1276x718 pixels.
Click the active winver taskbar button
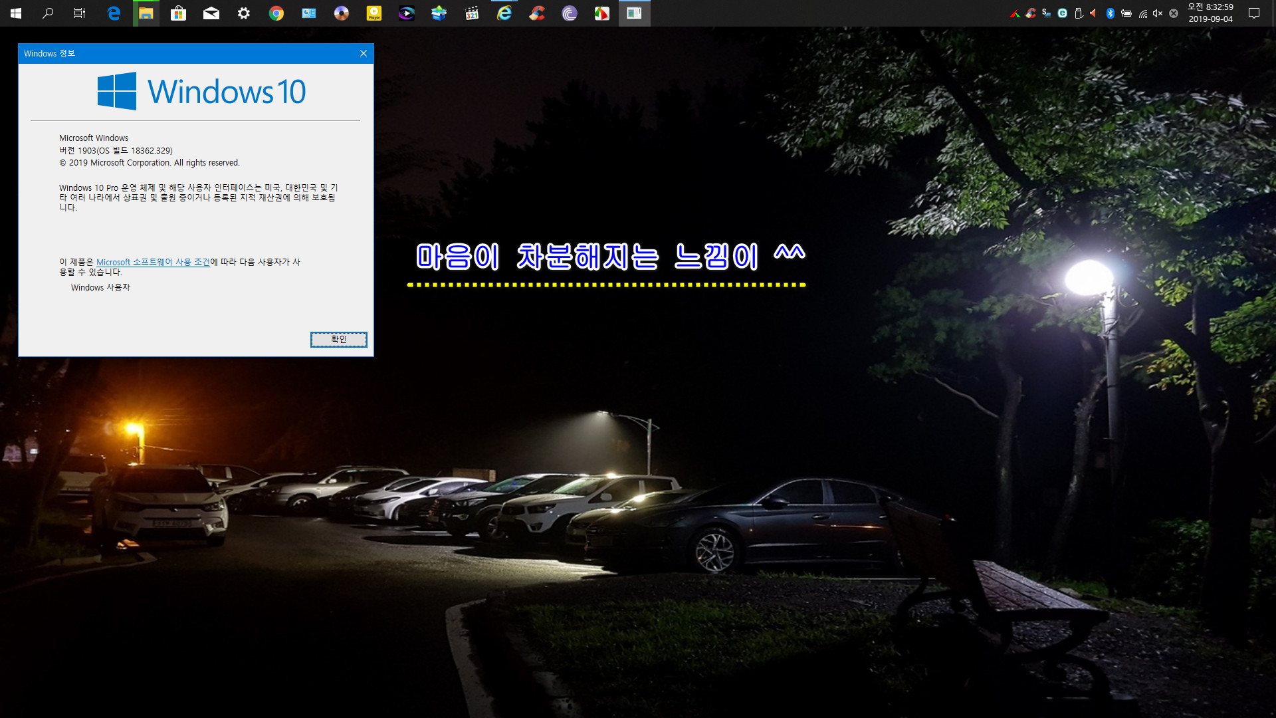coord(635,13)
